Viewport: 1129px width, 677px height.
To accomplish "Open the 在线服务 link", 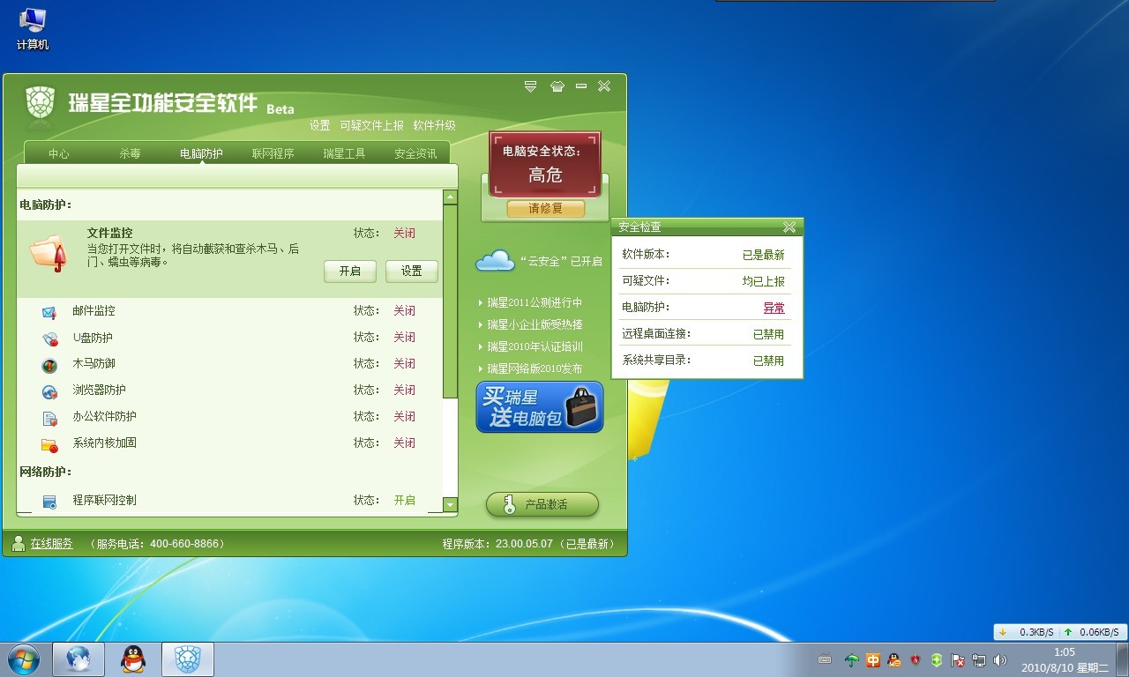I will 52,544.
